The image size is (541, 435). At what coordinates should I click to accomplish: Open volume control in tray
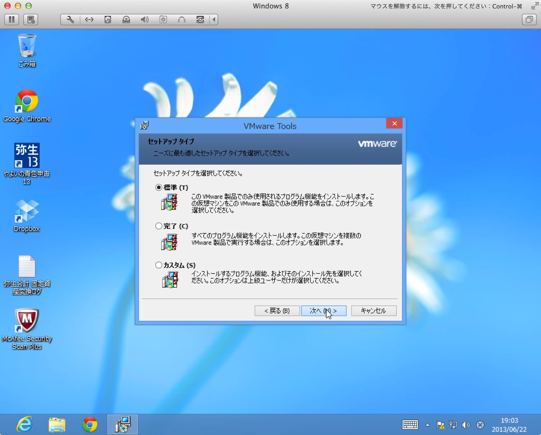click(466, 425)
